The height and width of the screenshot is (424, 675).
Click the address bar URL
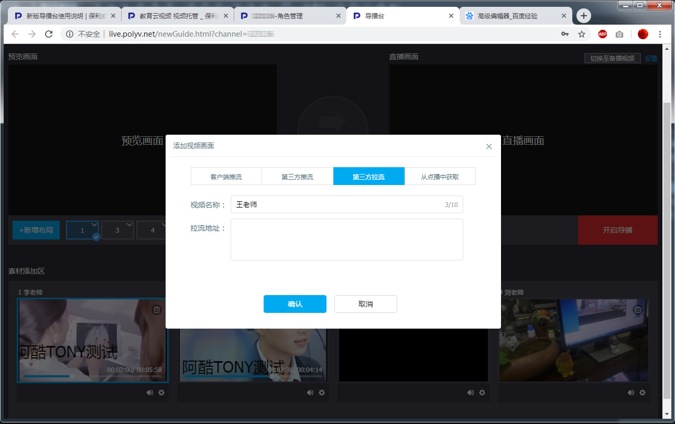click(192, 34)
